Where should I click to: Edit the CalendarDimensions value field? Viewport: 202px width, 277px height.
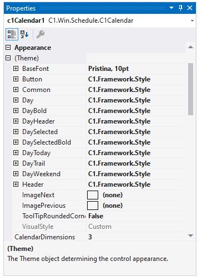click(137, 237)
